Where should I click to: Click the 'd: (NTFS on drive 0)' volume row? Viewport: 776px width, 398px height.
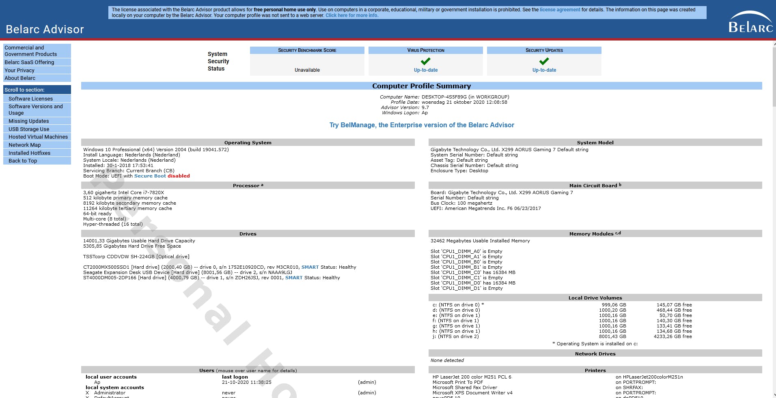[x=562, y=310]
